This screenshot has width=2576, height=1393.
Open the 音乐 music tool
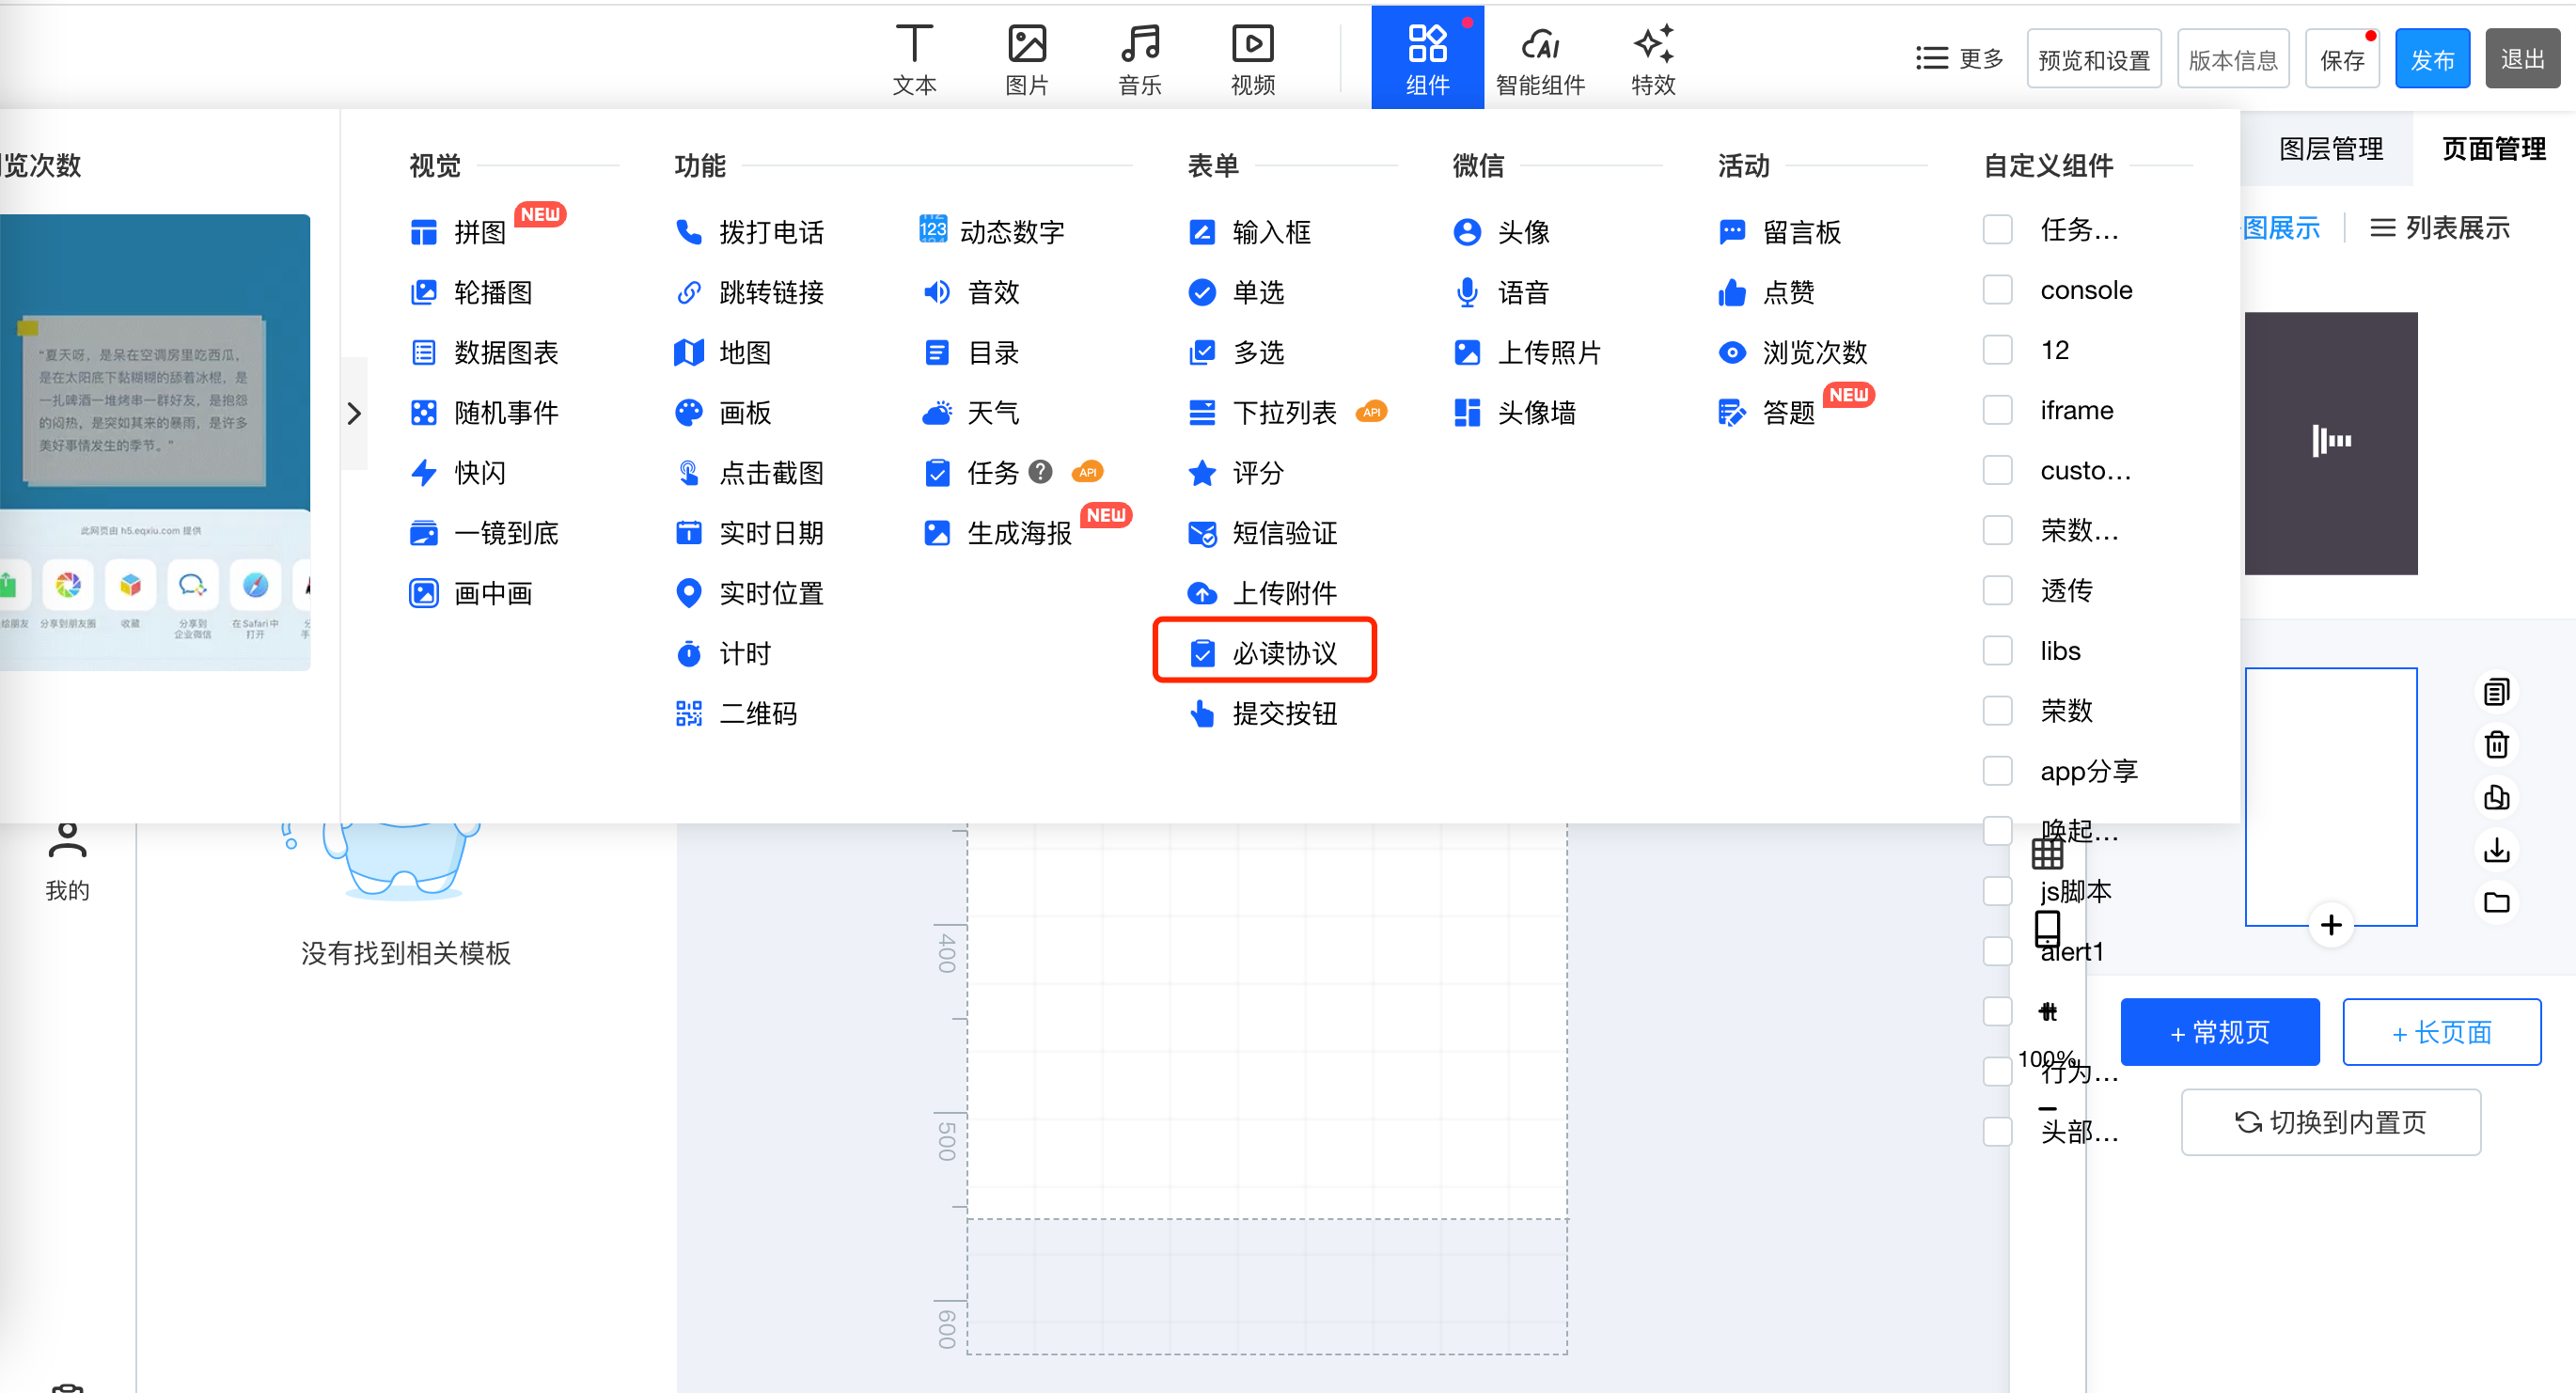click(x=1140, y=60)
